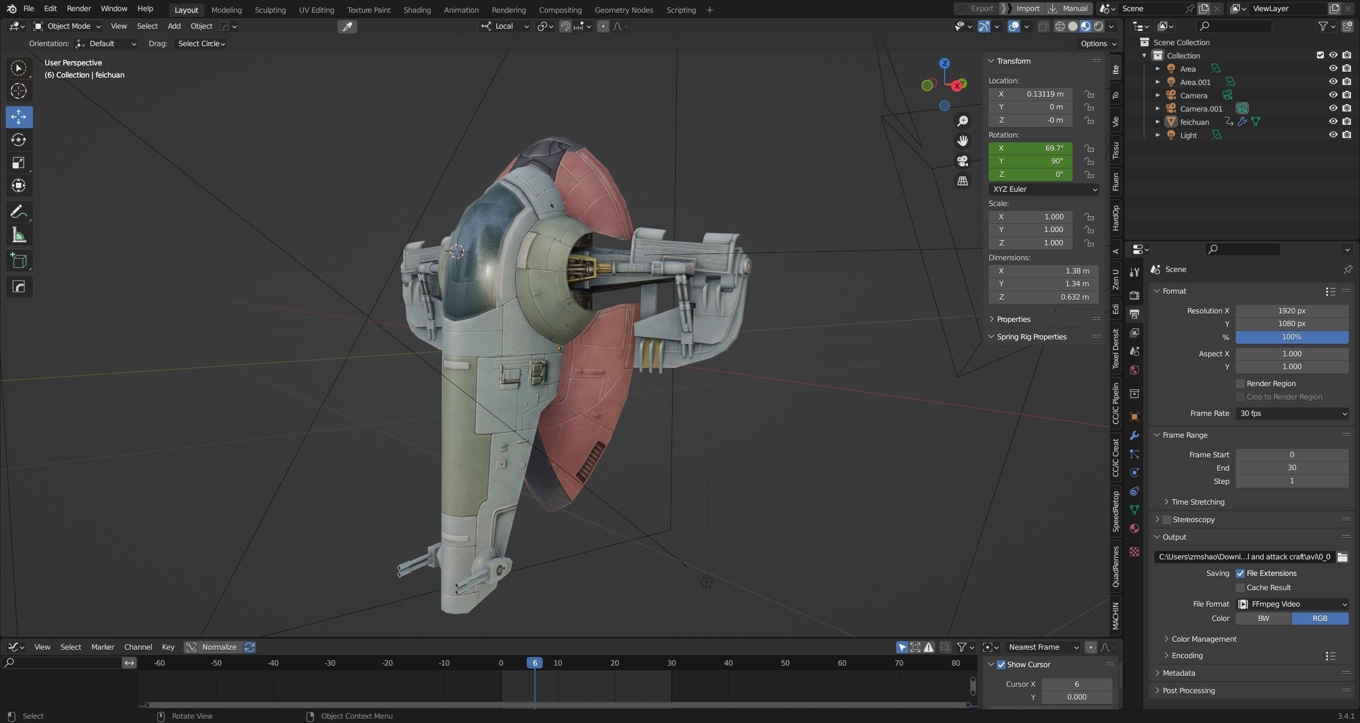The width and height of the screenshot is (1360, 723).
Task: Toggle the camera view icon
Action: tap(962, 160)
